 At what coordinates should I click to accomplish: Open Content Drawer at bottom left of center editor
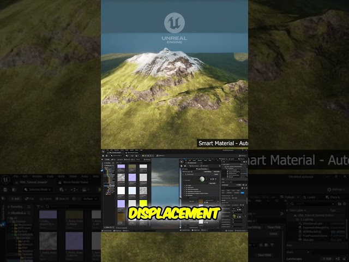(x=107, y=231)
